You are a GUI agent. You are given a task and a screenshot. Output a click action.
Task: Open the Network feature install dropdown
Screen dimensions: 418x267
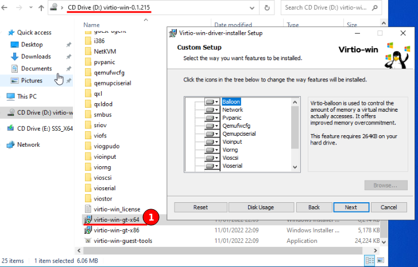click(212, 110)
